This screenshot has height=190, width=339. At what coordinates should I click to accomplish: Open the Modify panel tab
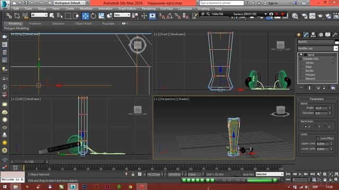306,35
